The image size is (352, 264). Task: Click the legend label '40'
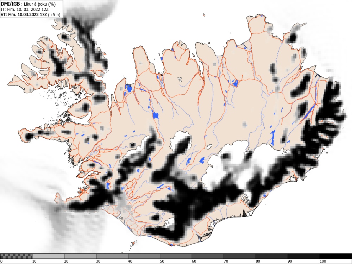point(130,261)
